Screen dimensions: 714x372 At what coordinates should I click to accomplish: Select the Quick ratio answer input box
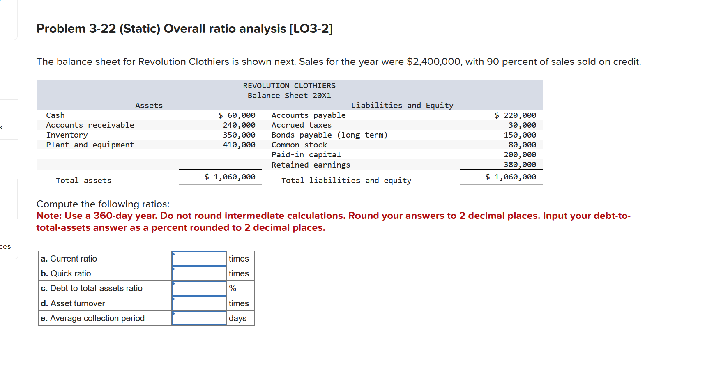[x=199, y=273]
